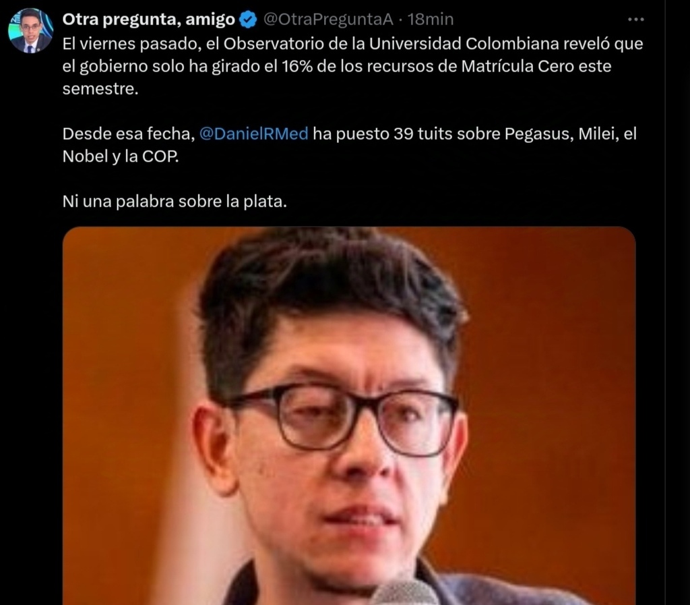The image size is (690, 605).
Task: Open the @DanielRMed mention link
Action: click(253, 134)
